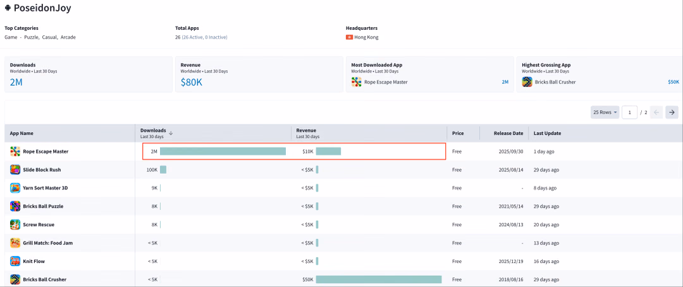
Task: Click the Downloads sort arrow icon
Action: 171,133
